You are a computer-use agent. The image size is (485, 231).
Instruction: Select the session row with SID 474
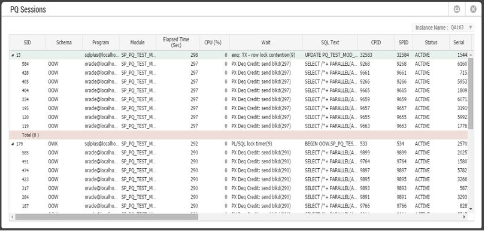pyautogui.click(x=238, y=171)
